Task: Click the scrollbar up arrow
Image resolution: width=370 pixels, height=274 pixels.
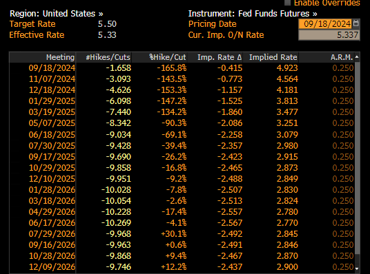Action: (357, 57)
